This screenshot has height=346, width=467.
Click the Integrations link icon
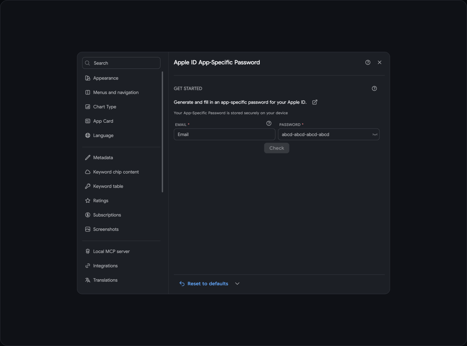(88, 266)
